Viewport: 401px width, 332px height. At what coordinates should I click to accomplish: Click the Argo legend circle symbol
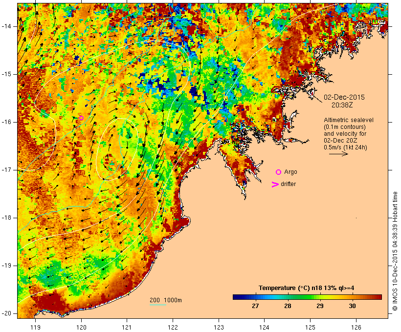point(279,172)
